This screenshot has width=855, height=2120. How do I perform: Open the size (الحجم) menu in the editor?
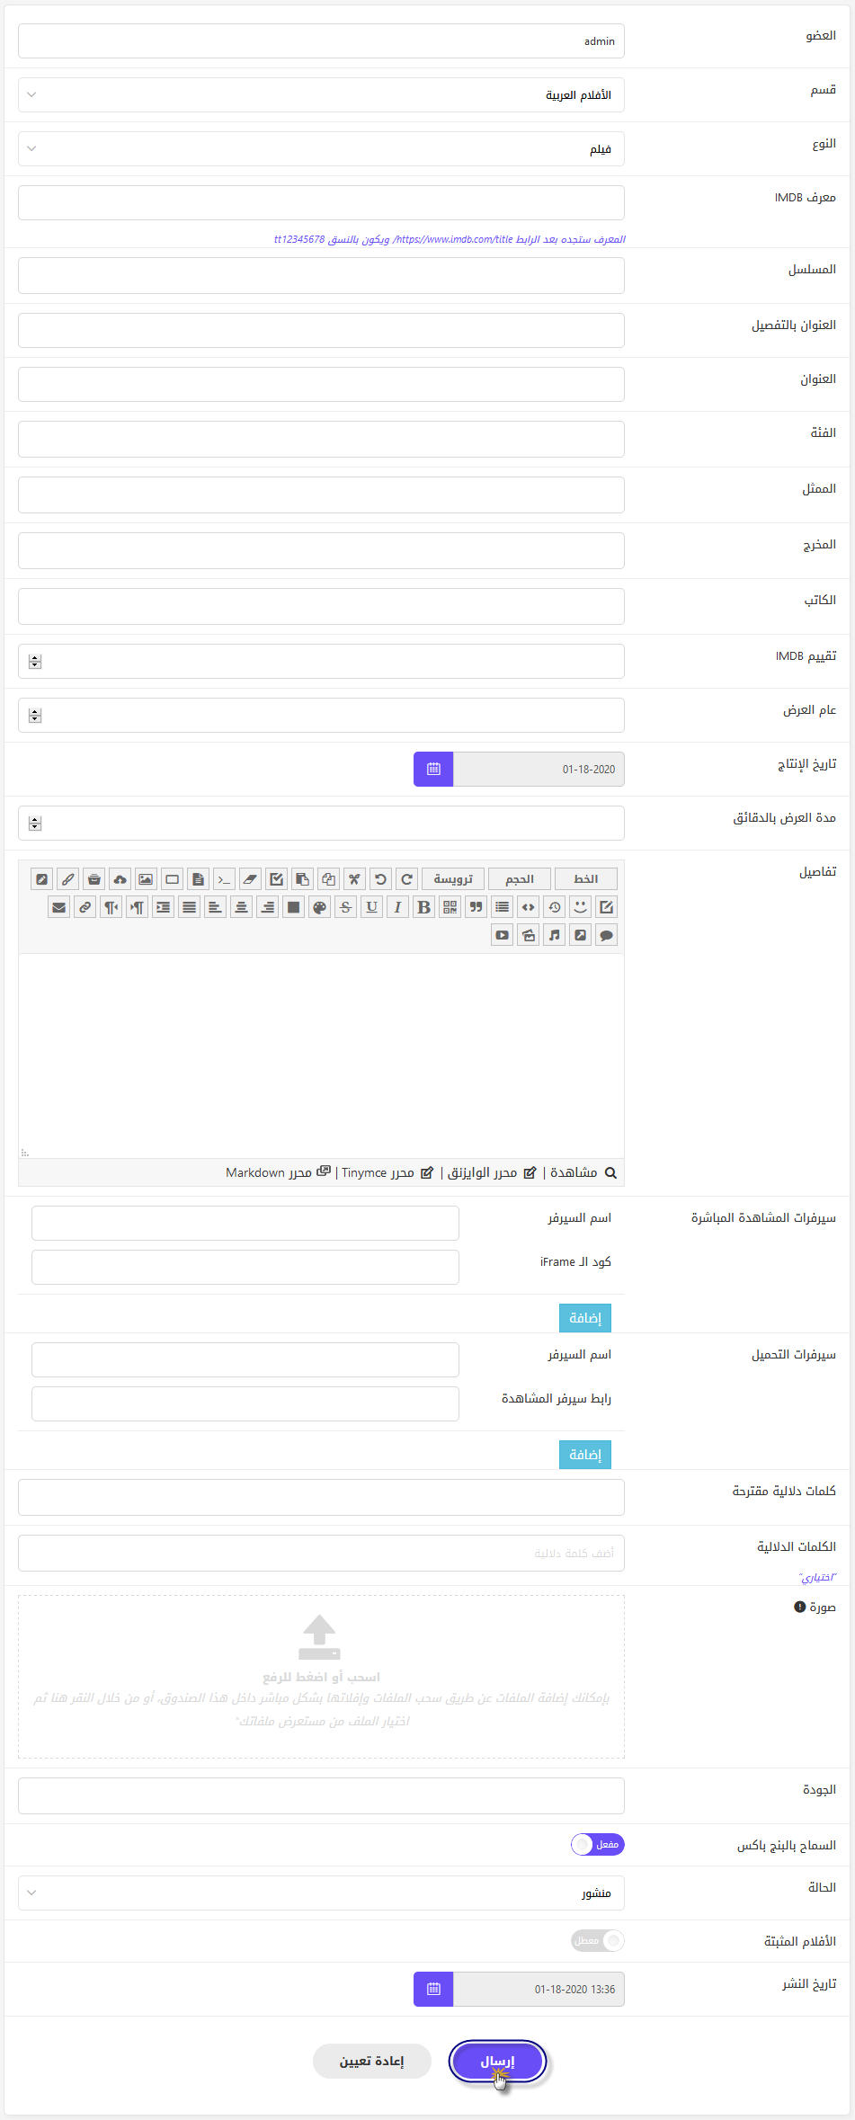519,879
